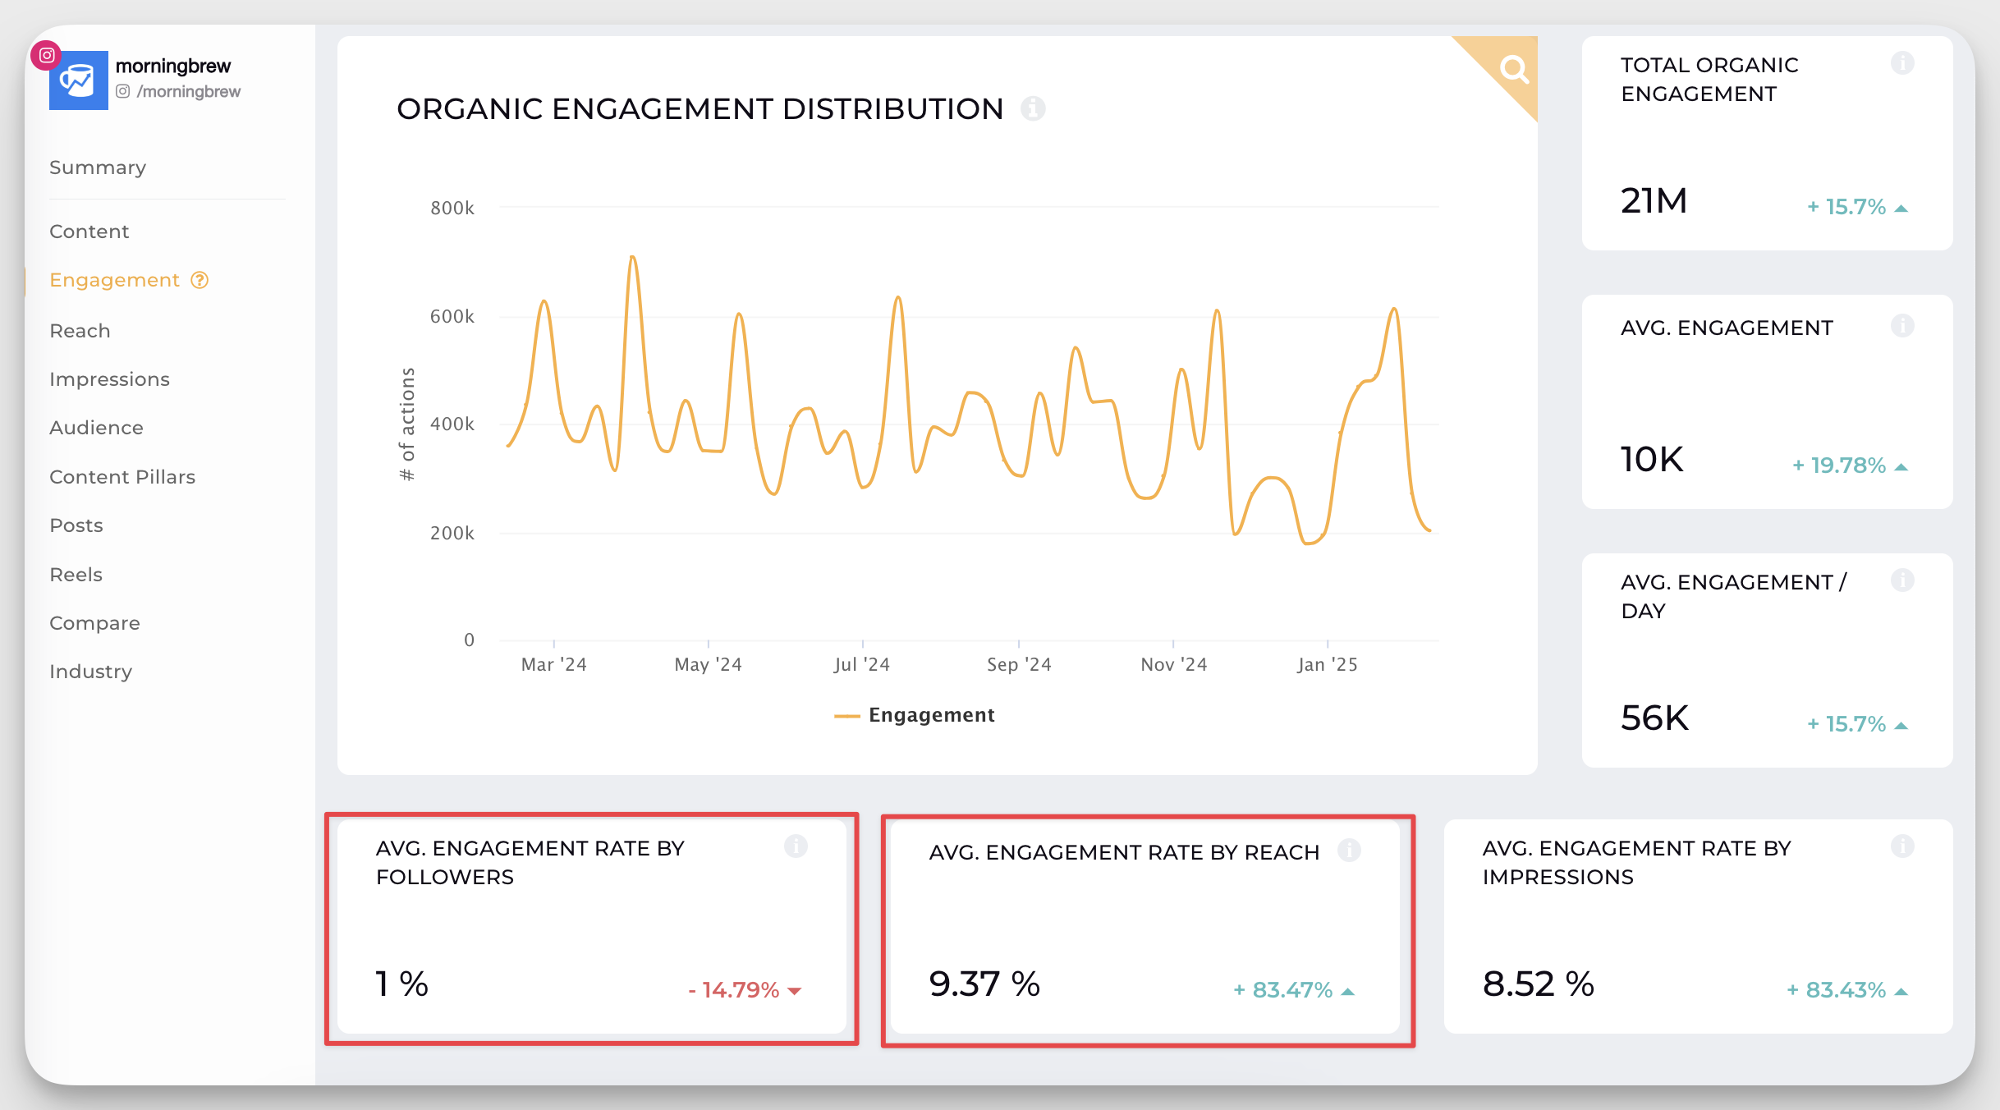This screenshot has height=1110, width=2000.
Task: Click the 800k axis label
Action: point(452,208)
